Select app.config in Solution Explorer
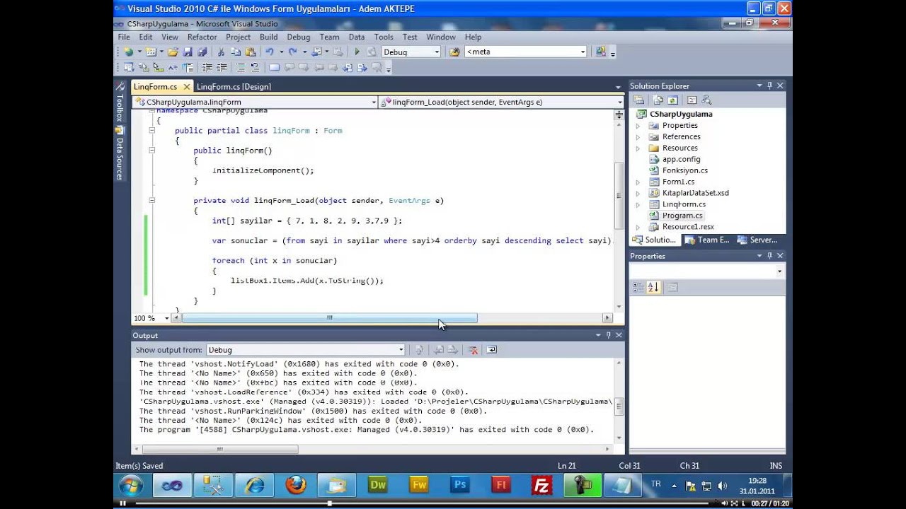The image size is (906, 509). pyautogui.click(x=681, y=159)
